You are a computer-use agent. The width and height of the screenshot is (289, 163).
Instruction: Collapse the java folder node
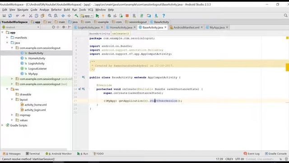pos(7,43)
